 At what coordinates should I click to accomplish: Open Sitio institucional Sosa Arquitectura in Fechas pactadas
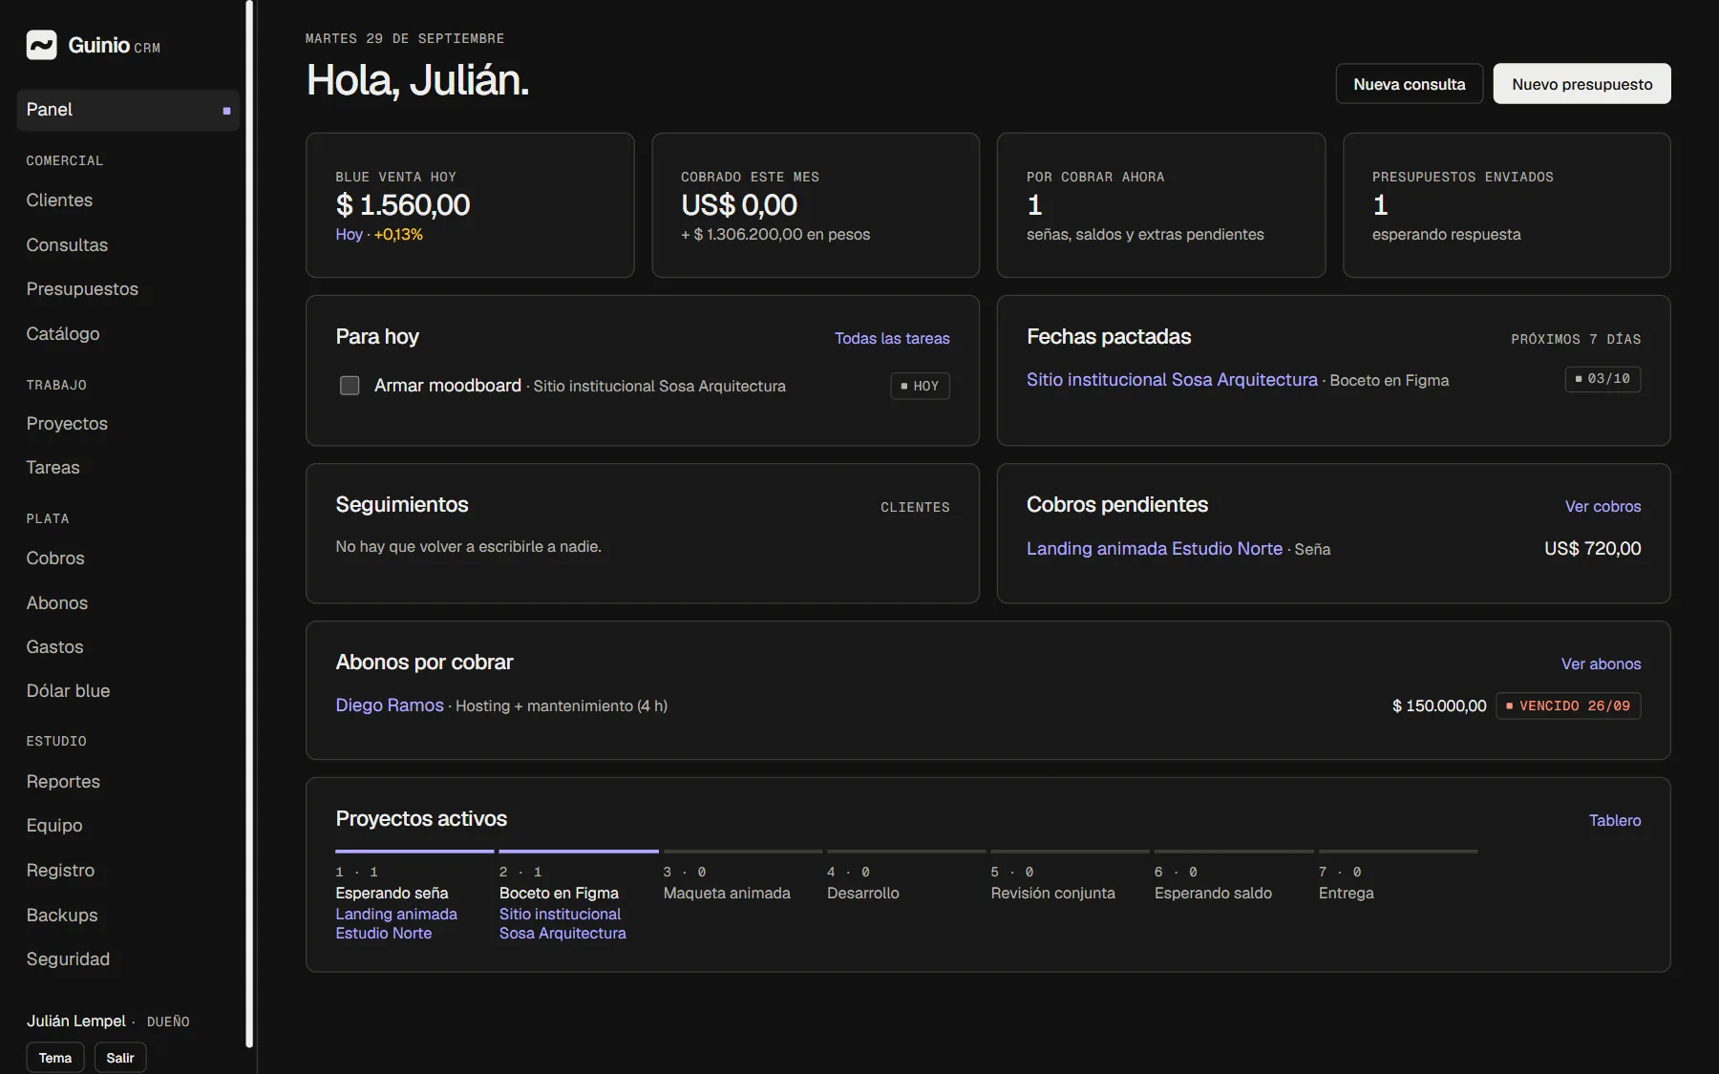1172,380
